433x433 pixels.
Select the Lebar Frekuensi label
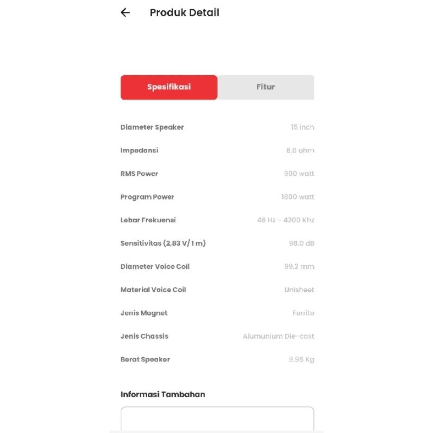click(x=148, y=220)
